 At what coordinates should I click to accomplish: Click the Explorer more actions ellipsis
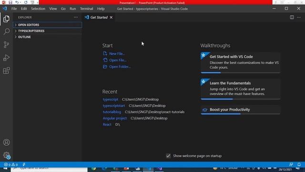coord(76,17)
